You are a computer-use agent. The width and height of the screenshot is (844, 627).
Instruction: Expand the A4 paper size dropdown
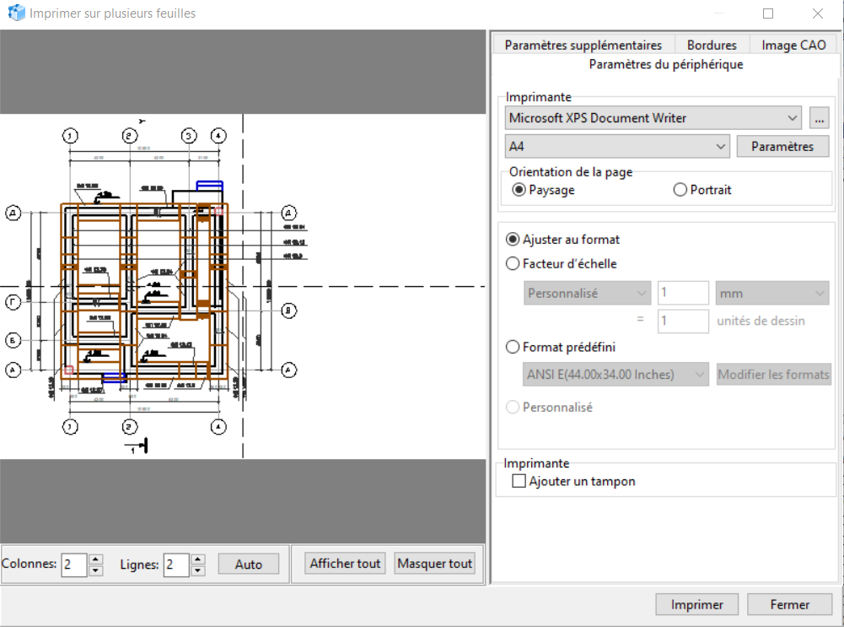pyautogui.click(x=617, y=146)
